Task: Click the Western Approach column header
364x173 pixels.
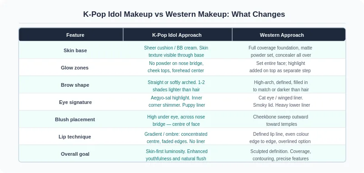Action: coord(282,35)
